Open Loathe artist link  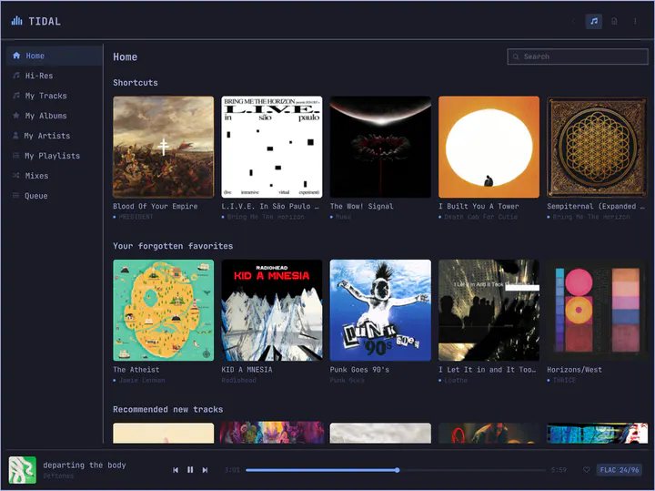pyautogui.click(x=456, y=381)
